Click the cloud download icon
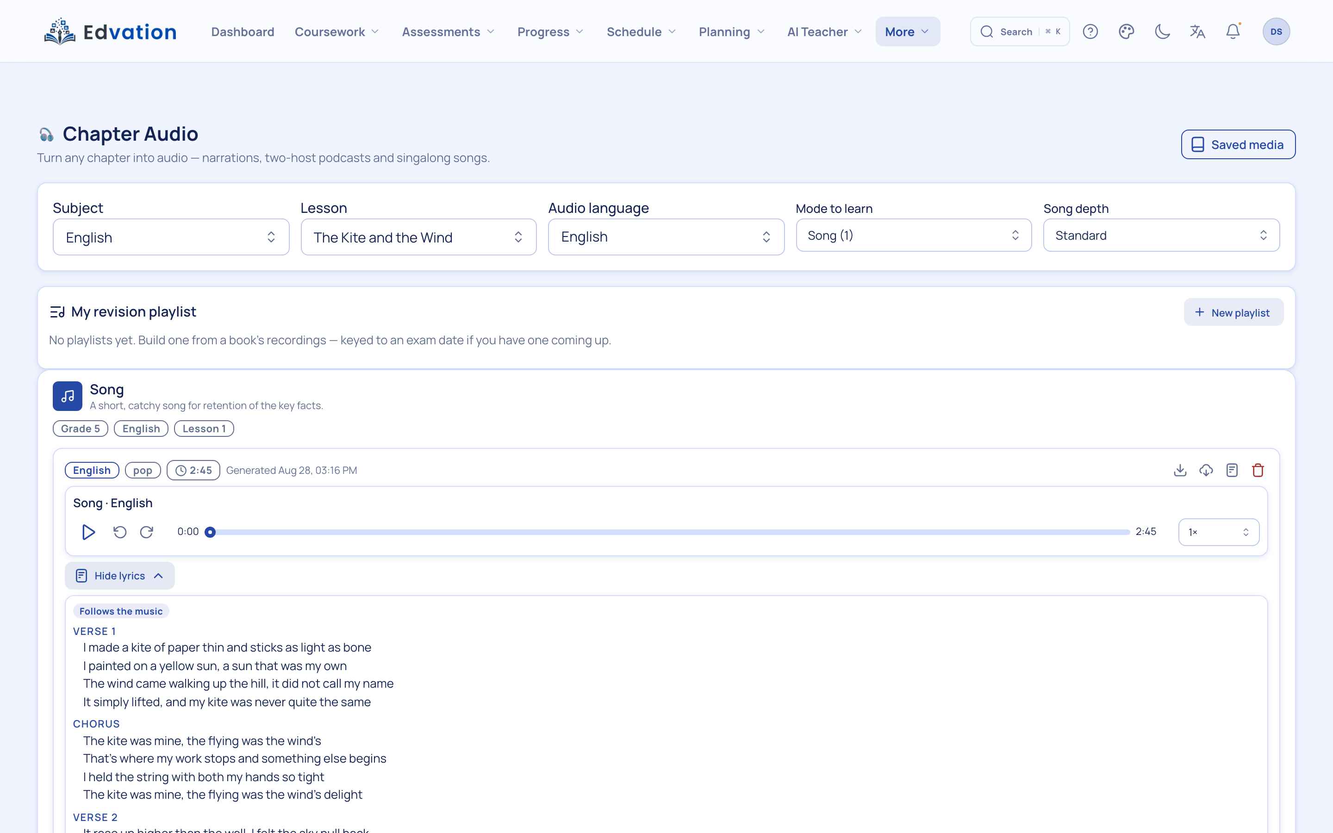The image size is (1333, 833). click(1206, 470)
